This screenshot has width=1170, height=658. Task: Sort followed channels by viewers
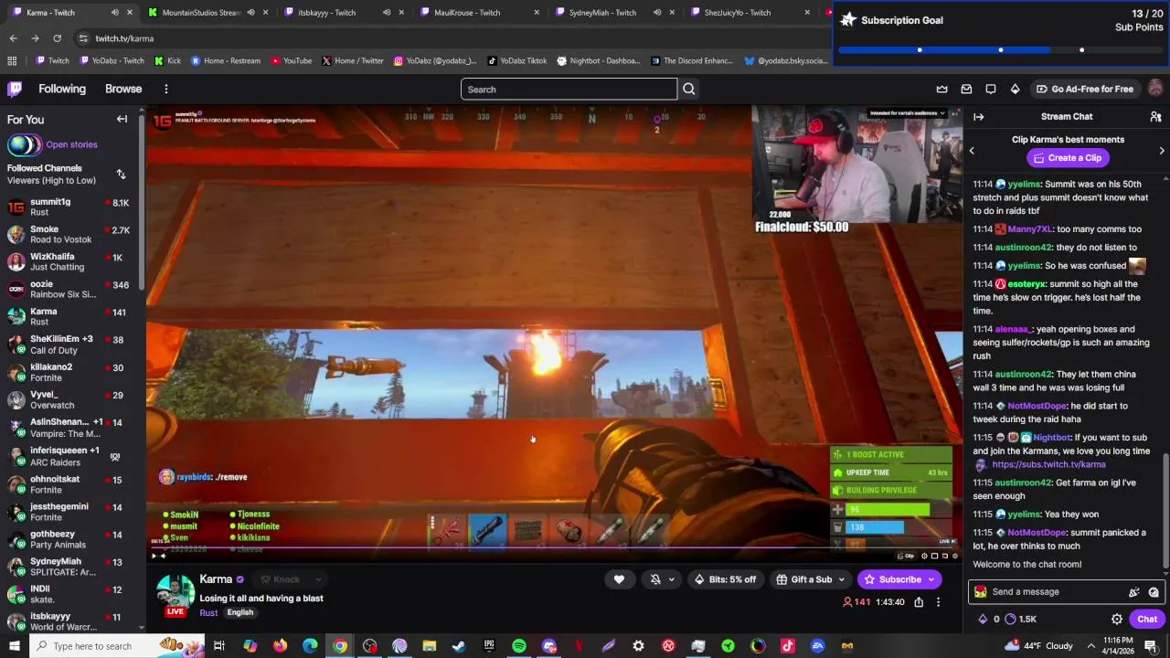tap(121, 174)
